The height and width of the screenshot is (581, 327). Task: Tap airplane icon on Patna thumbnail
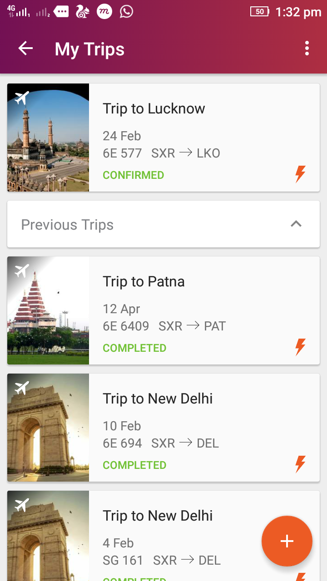(22, 271)
